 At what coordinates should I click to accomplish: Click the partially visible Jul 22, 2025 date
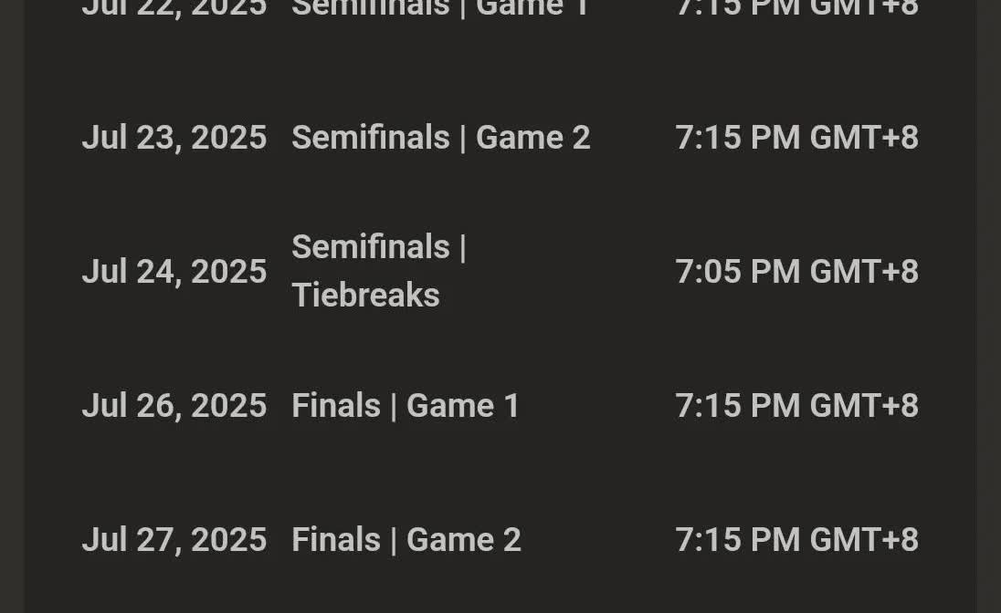[x=174, y=7]
